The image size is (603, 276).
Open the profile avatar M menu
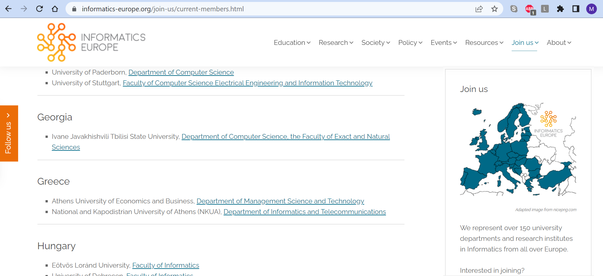point(591,9)
